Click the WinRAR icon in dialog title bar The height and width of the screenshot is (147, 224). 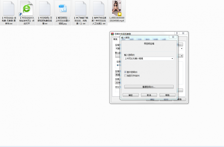112,34
